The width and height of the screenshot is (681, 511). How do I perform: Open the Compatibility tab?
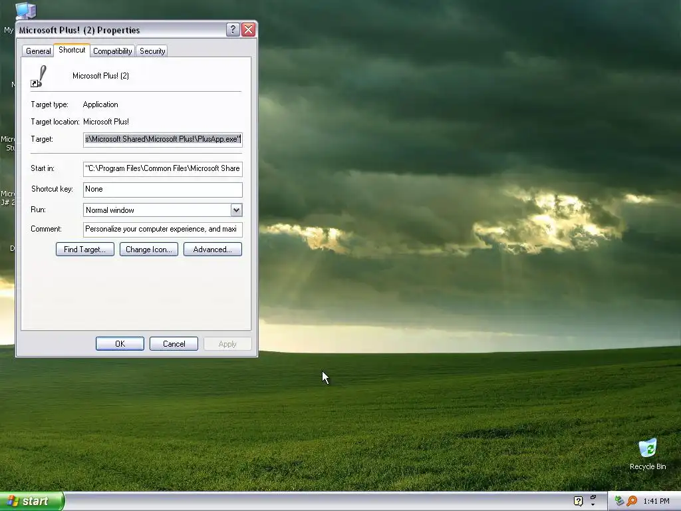tap(112, 51)
